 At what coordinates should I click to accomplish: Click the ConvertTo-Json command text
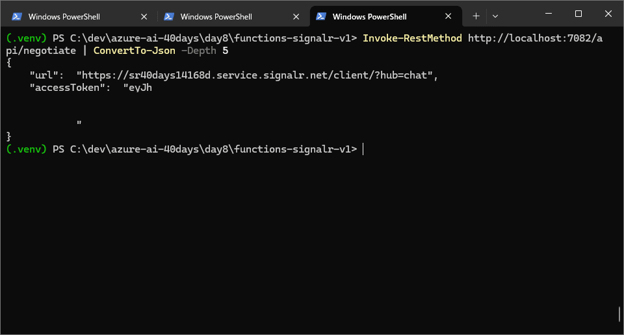pos(134,51)
